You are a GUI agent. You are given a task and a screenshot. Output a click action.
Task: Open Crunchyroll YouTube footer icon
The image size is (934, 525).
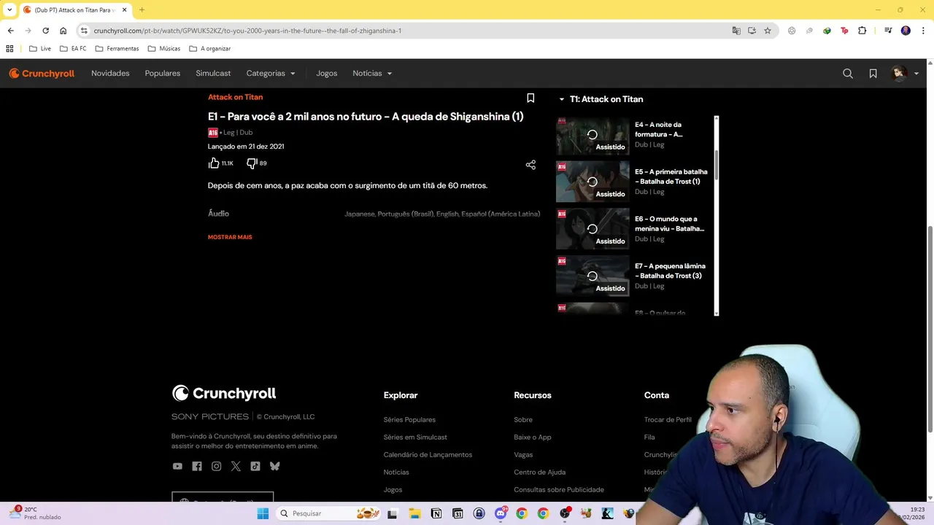pyautogui.click(x=177, y=466)
